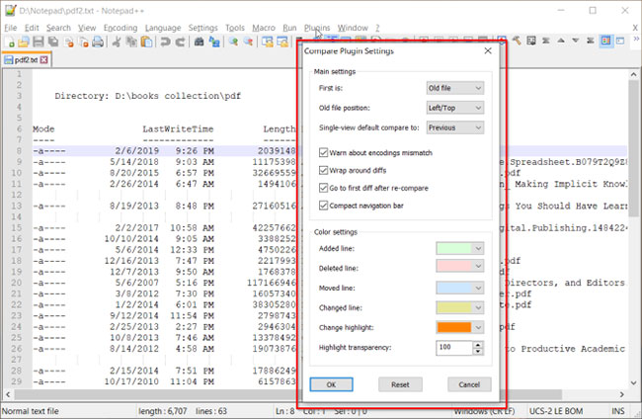Open the Macro menu

[264, 28]
